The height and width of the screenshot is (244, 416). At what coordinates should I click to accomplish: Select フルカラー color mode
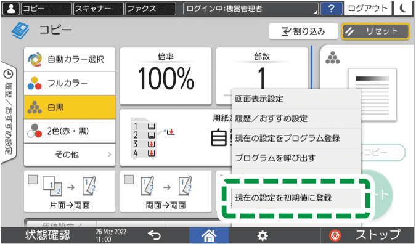[x=70, y=83]
